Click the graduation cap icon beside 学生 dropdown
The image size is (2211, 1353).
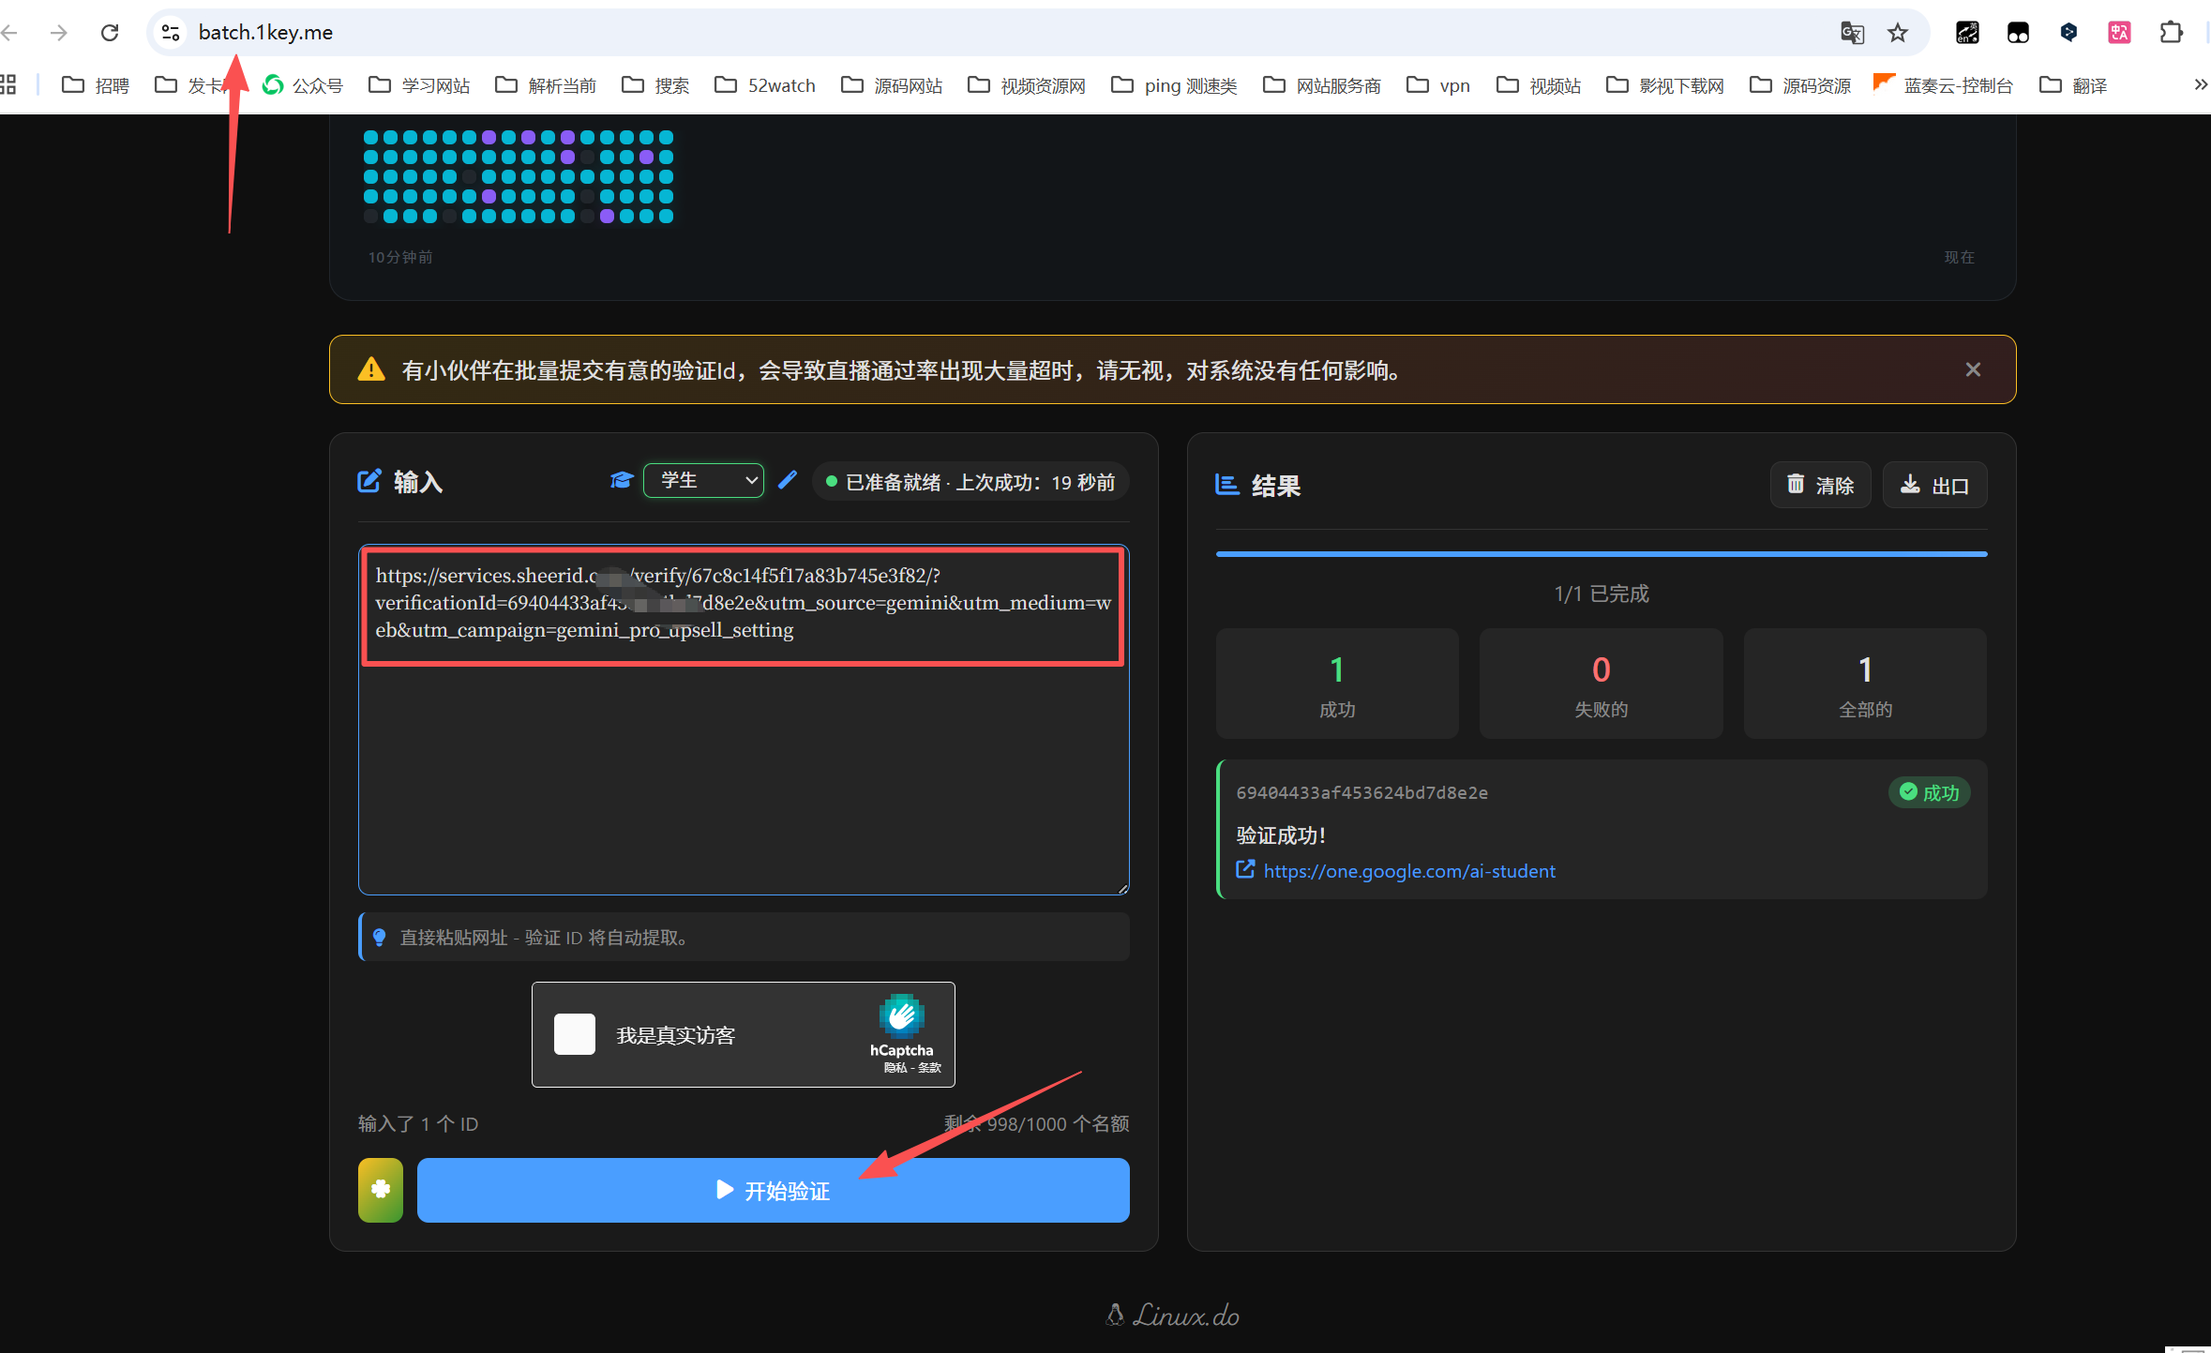(621, 480)
